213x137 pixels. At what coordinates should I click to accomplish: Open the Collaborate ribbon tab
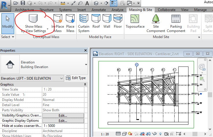pyautogui.click(x=166, y=10)
